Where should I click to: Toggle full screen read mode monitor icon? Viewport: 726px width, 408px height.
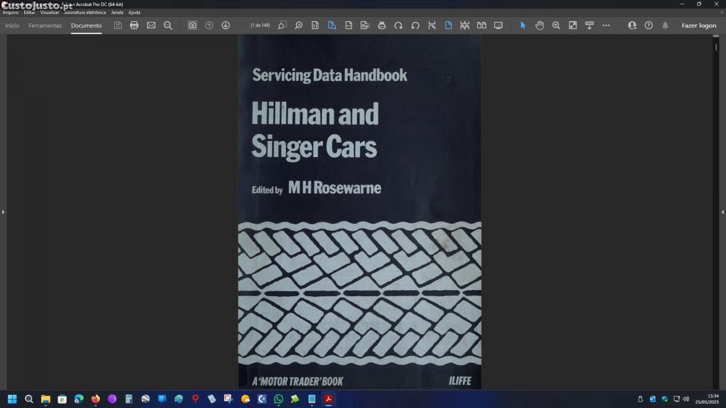[499, 25]
